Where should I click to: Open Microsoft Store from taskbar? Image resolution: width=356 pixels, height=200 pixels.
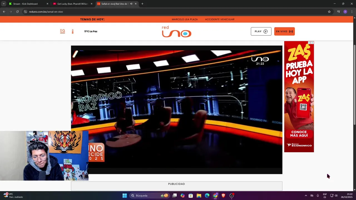pyautogui.click(x=191, y=196)
